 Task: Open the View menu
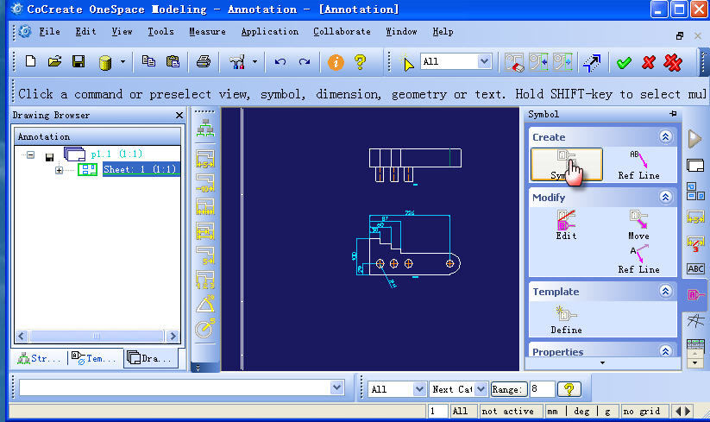click(x=122, y=32)
